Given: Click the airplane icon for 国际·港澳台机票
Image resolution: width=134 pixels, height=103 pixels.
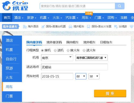Looking at the screenshot, I should [x=43, y=27].
